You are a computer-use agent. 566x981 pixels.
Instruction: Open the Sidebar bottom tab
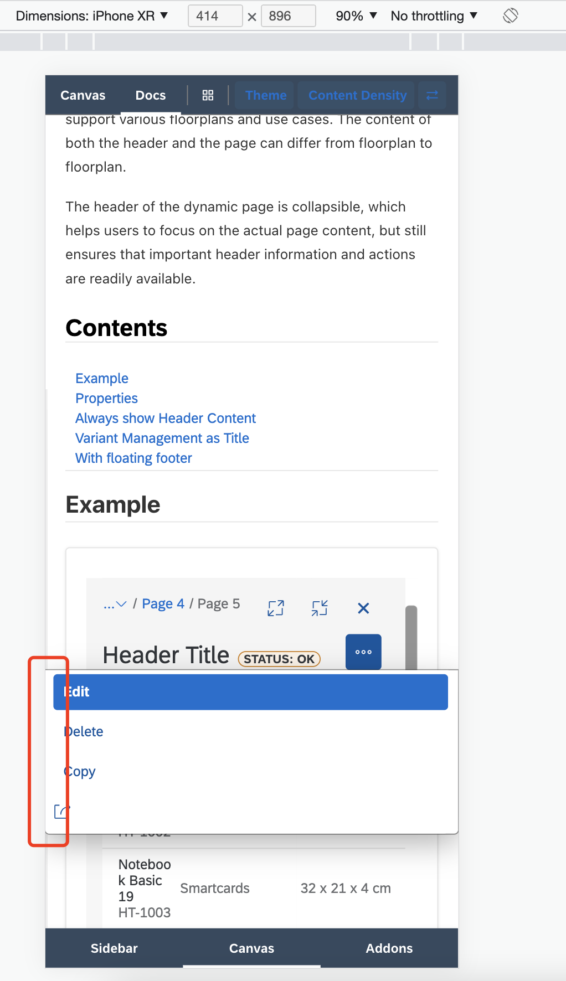(x=114, y=948)
